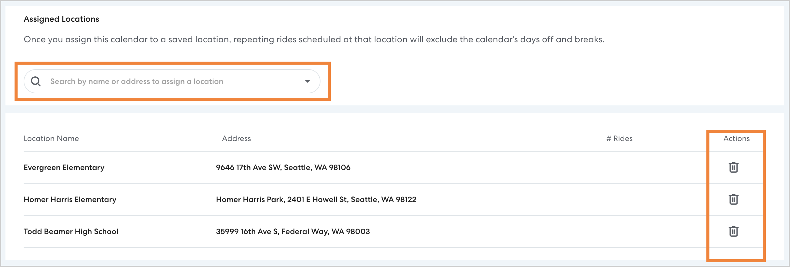Click the 9646 17th Ave SW address
790x267 pixels.
click(x=283, y=168)
